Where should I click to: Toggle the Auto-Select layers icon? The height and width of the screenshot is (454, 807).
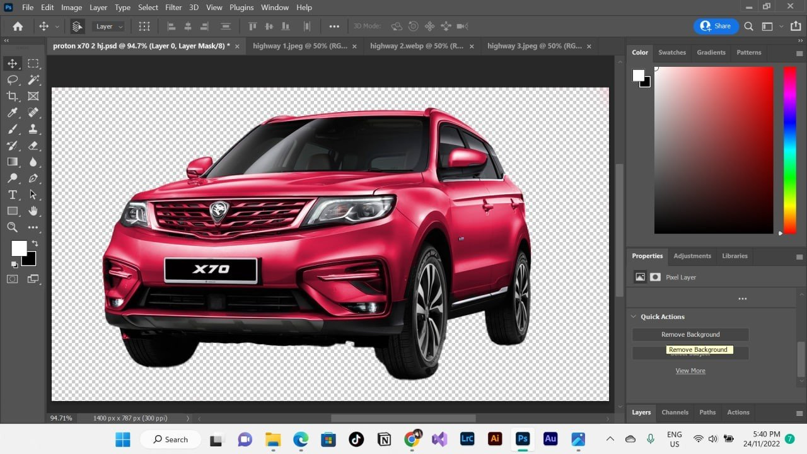click(77, 26)
